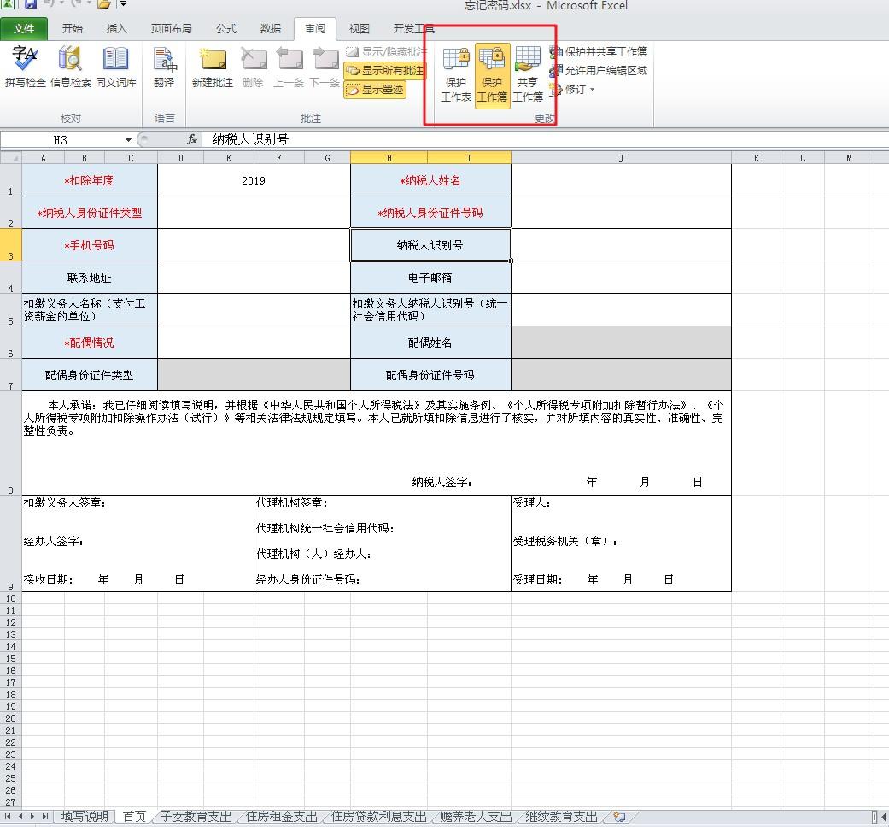Image resolution: width=889 pixels, height=827 pixels.
Task: Click the insert new worksheet icon
Action: pyautogui.click(x=620, y=817)
